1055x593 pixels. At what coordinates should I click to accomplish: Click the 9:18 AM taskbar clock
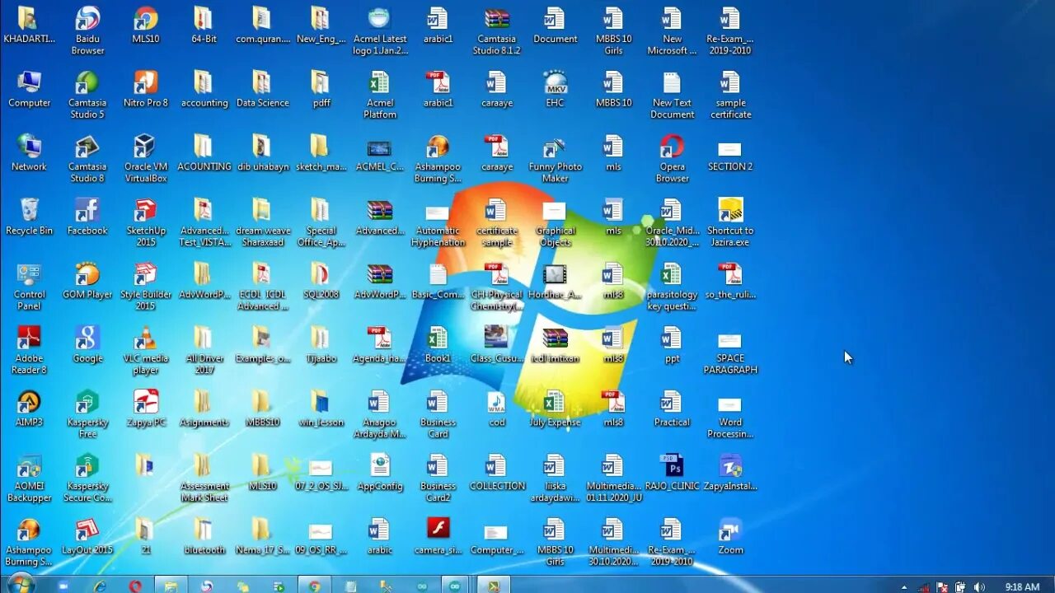tap(1022, 587)
